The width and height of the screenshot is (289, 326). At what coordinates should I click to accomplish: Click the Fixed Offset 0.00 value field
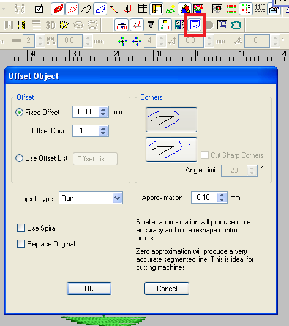[x=86, y=112]
